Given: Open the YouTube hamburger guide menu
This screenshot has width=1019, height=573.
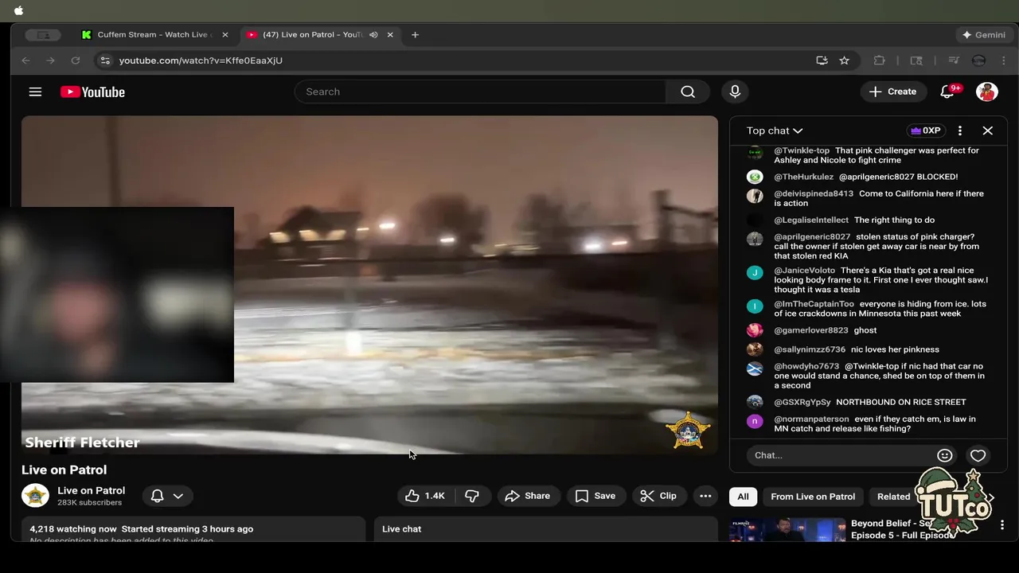Looking at the screenshot, I should click(x=35, y=92).
